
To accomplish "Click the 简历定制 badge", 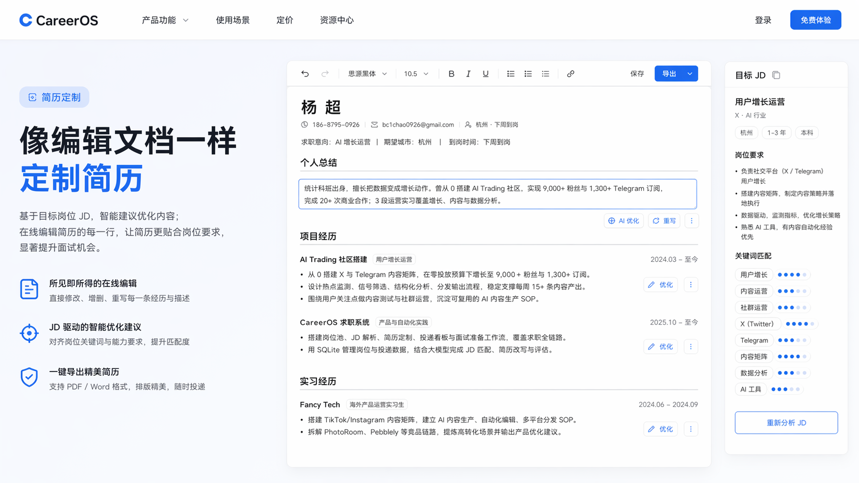I will click(54, 98).
